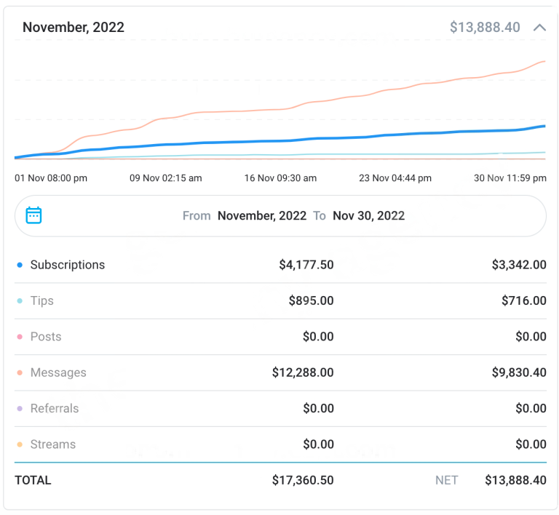Image resolution: width=559 pixels, height=515 pixels.
Task: Click the teal Tips legend dot
Action: pos(20,301)
